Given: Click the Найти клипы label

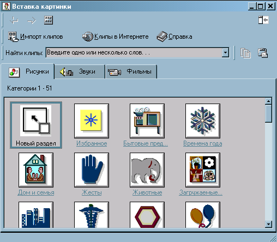Looking at the screenshot, I should point(24,53).
